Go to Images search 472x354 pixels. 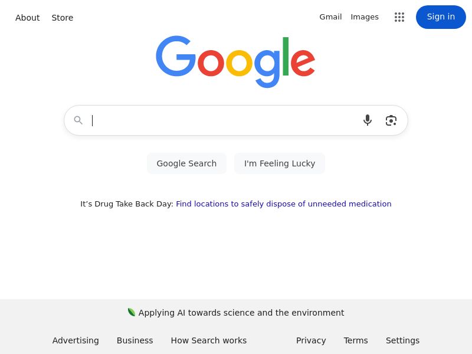365,17
